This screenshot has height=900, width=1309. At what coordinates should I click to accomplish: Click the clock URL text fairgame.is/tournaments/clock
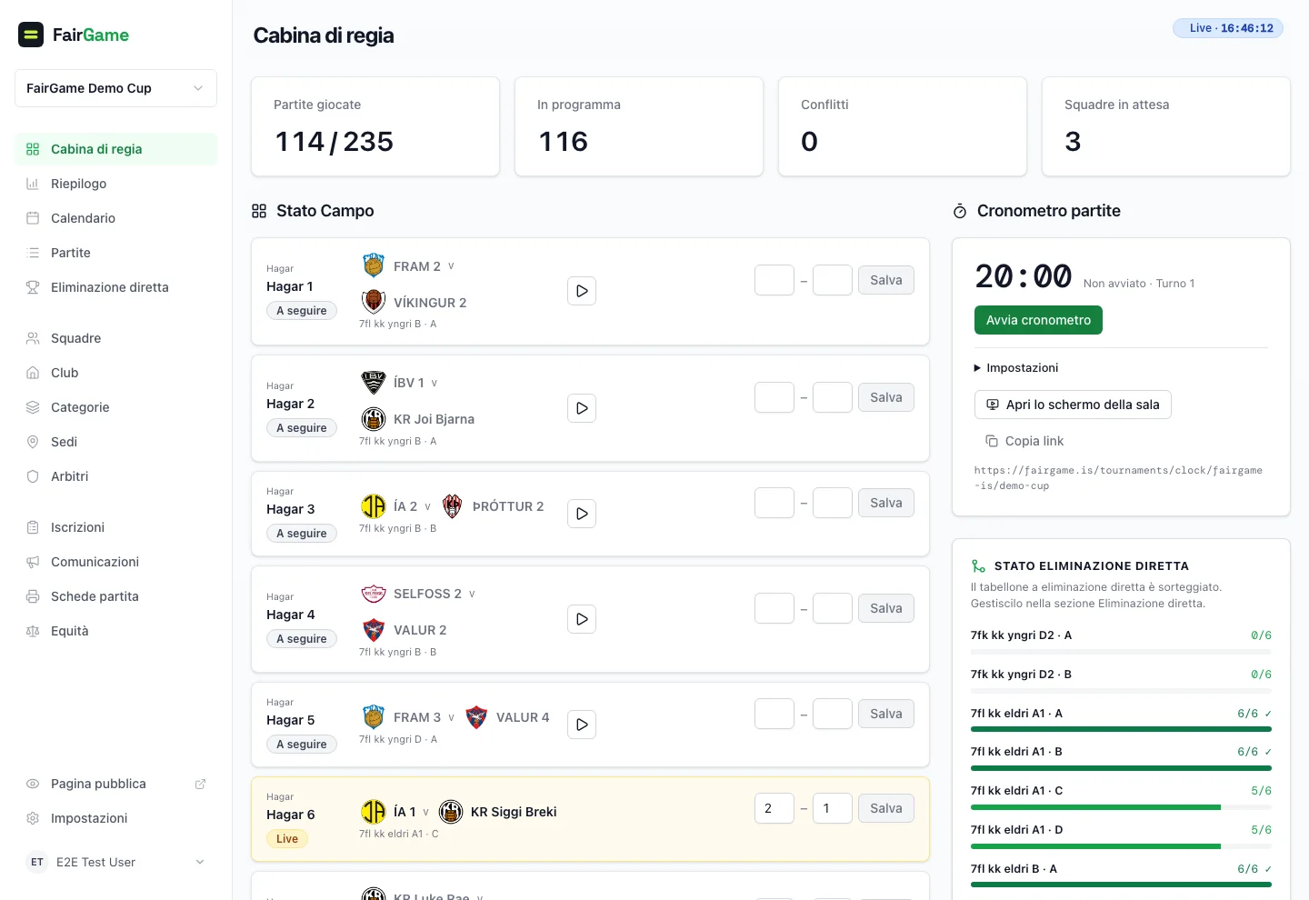coord(1118,478)
